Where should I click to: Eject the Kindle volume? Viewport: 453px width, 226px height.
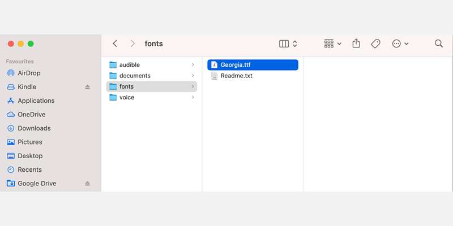(x=87, y=87)
